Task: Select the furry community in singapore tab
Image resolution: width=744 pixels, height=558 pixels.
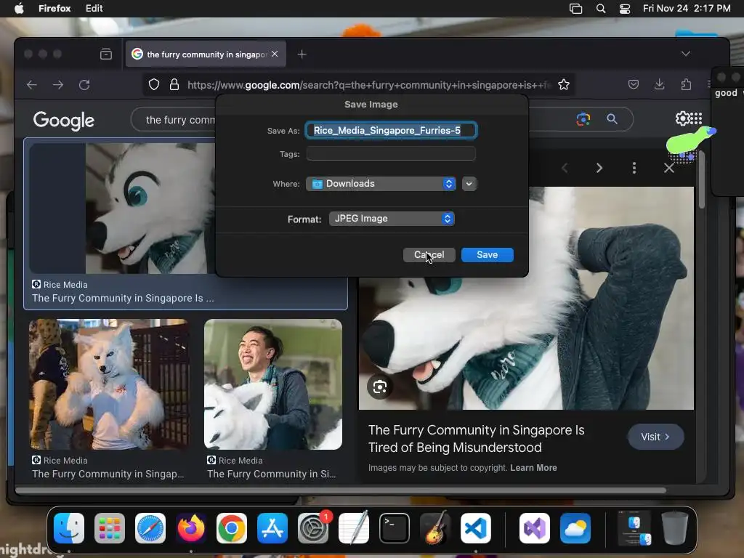Action: (x=206, y=54)
